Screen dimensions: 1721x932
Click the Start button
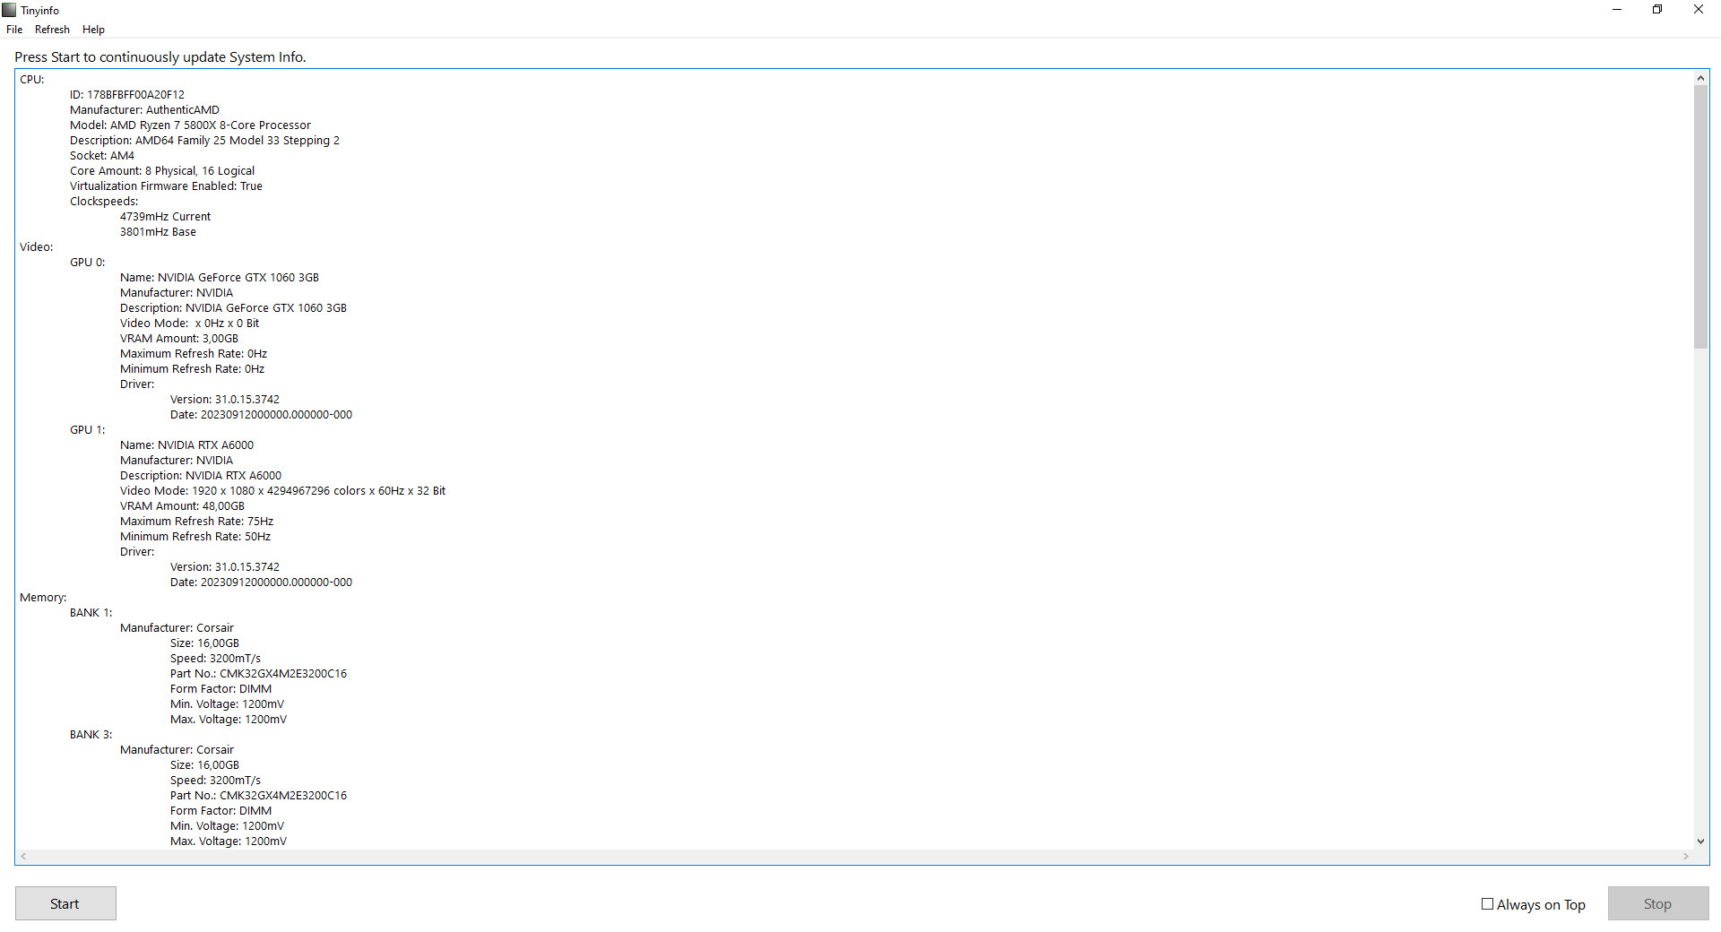65,903
